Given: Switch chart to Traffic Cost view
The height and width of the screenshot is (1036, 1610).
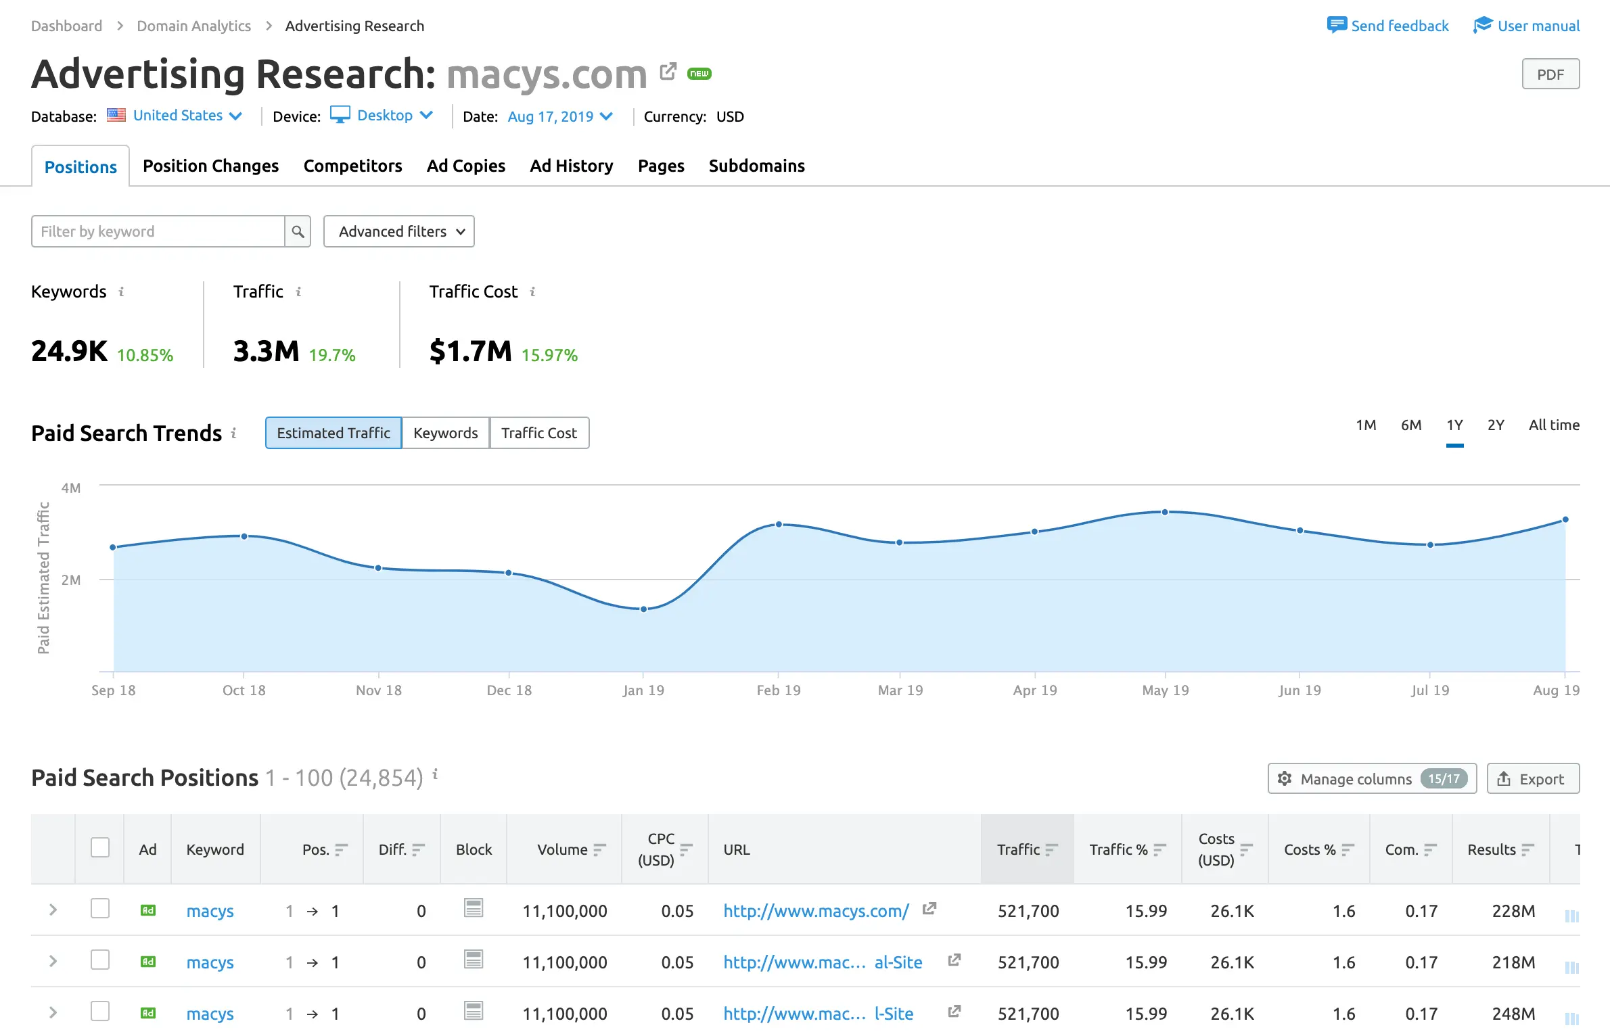Looking at the screenshot, I should (539, 433).
